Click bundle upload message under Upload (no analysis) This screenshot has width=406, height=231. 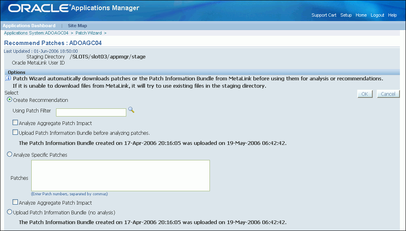153,222
